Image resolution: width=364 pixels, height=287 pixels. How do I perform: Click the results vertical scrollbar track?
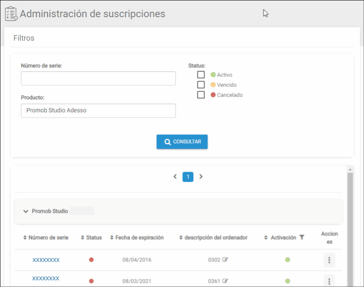pyautogui.click(x=350, y=230)
